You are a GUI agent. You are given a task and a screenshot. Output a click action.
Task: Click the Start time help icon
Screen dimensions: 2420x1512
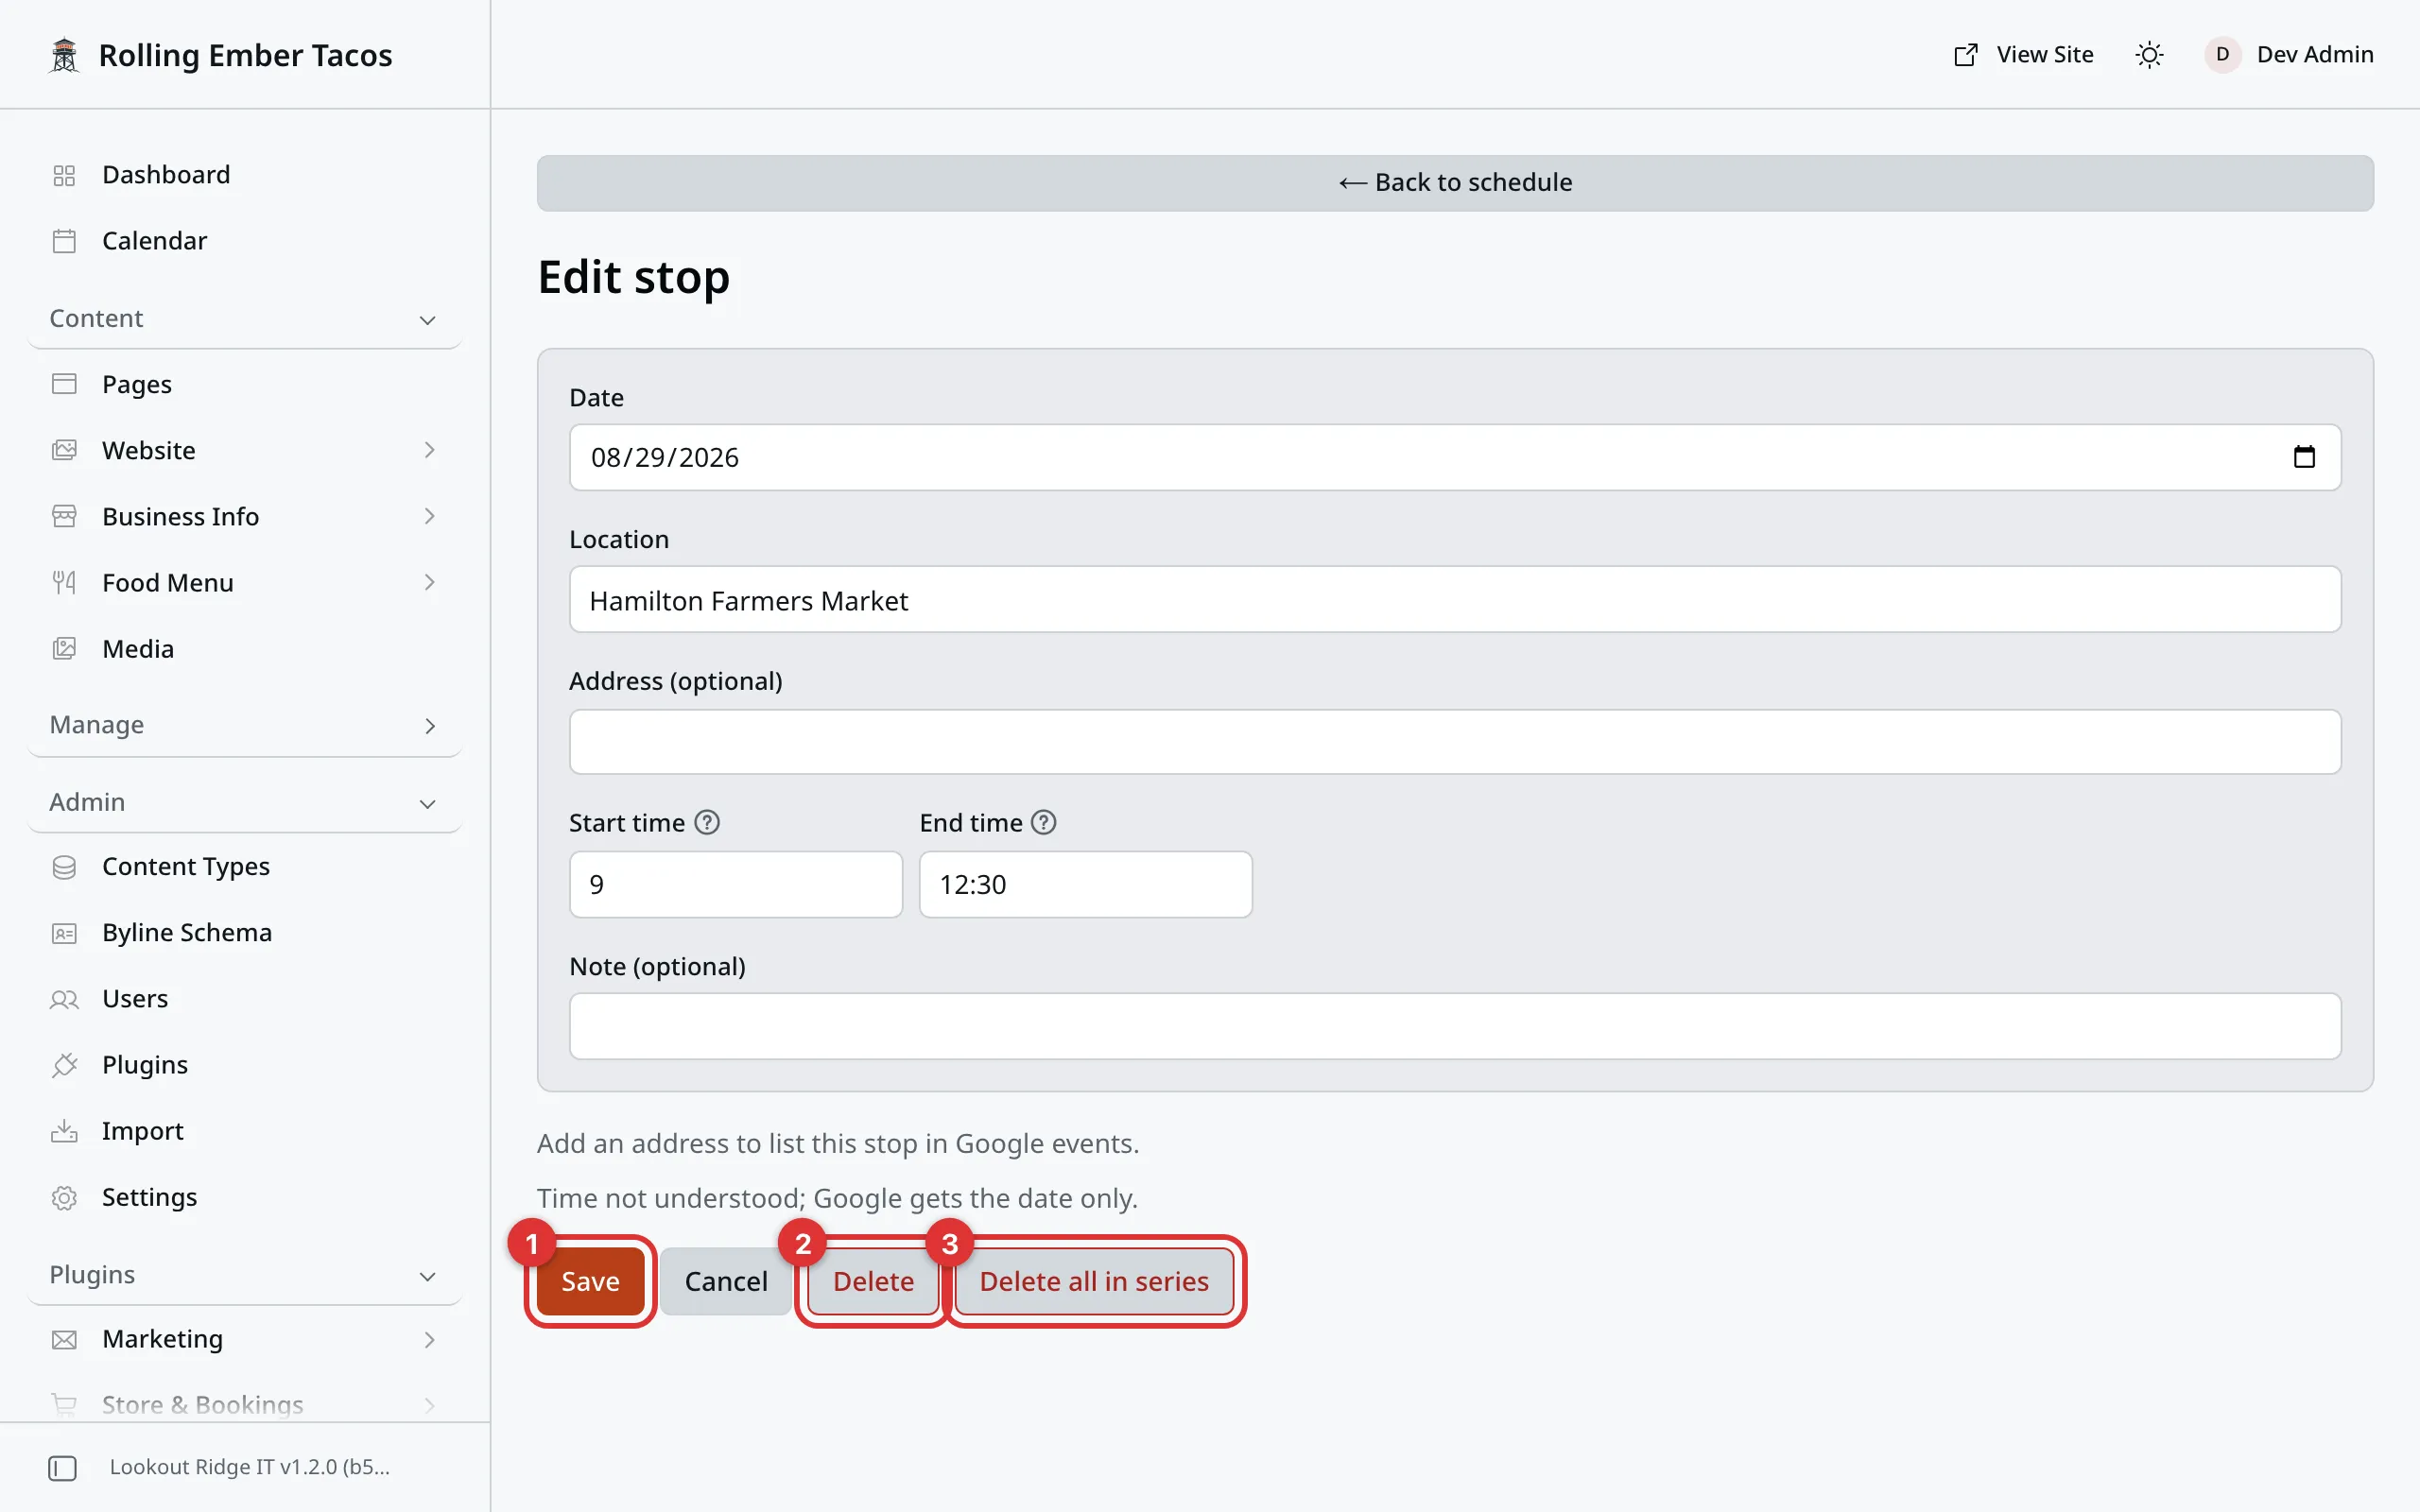coord(707,822)
